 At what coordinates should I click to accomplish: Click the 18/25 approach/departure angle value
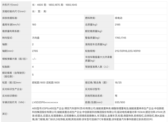(118, 82)
